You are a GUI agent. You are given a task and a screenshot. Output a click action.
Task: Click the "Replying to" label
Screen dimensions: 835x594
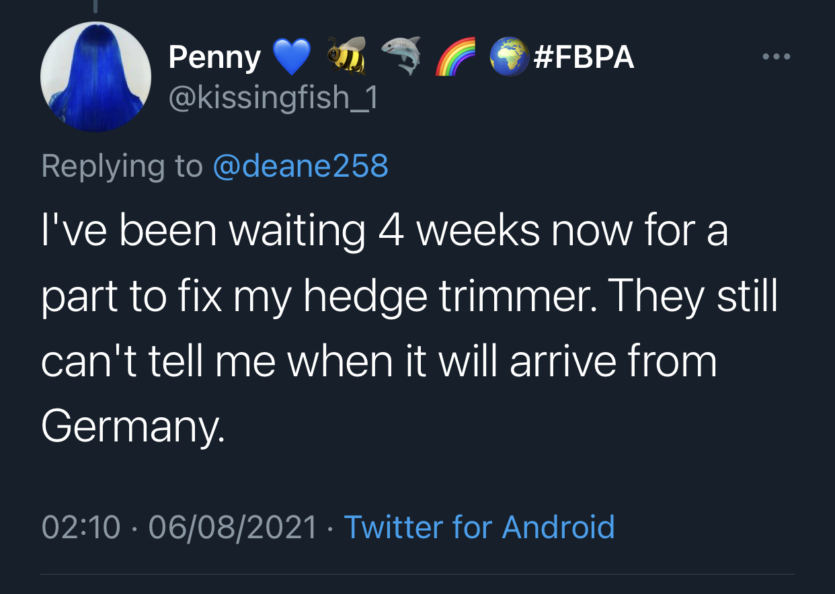pos(122,166)
